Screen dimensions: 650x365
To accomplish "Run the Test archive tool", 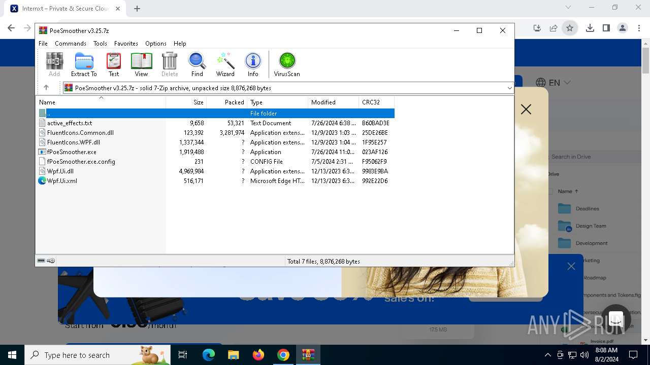I will (x=114, y=64).
